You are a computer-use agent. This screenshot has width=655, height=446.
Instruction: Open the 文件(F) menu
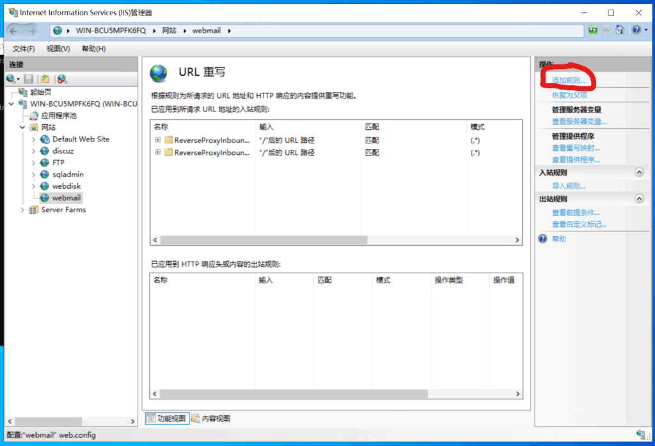tap(24, 49)
